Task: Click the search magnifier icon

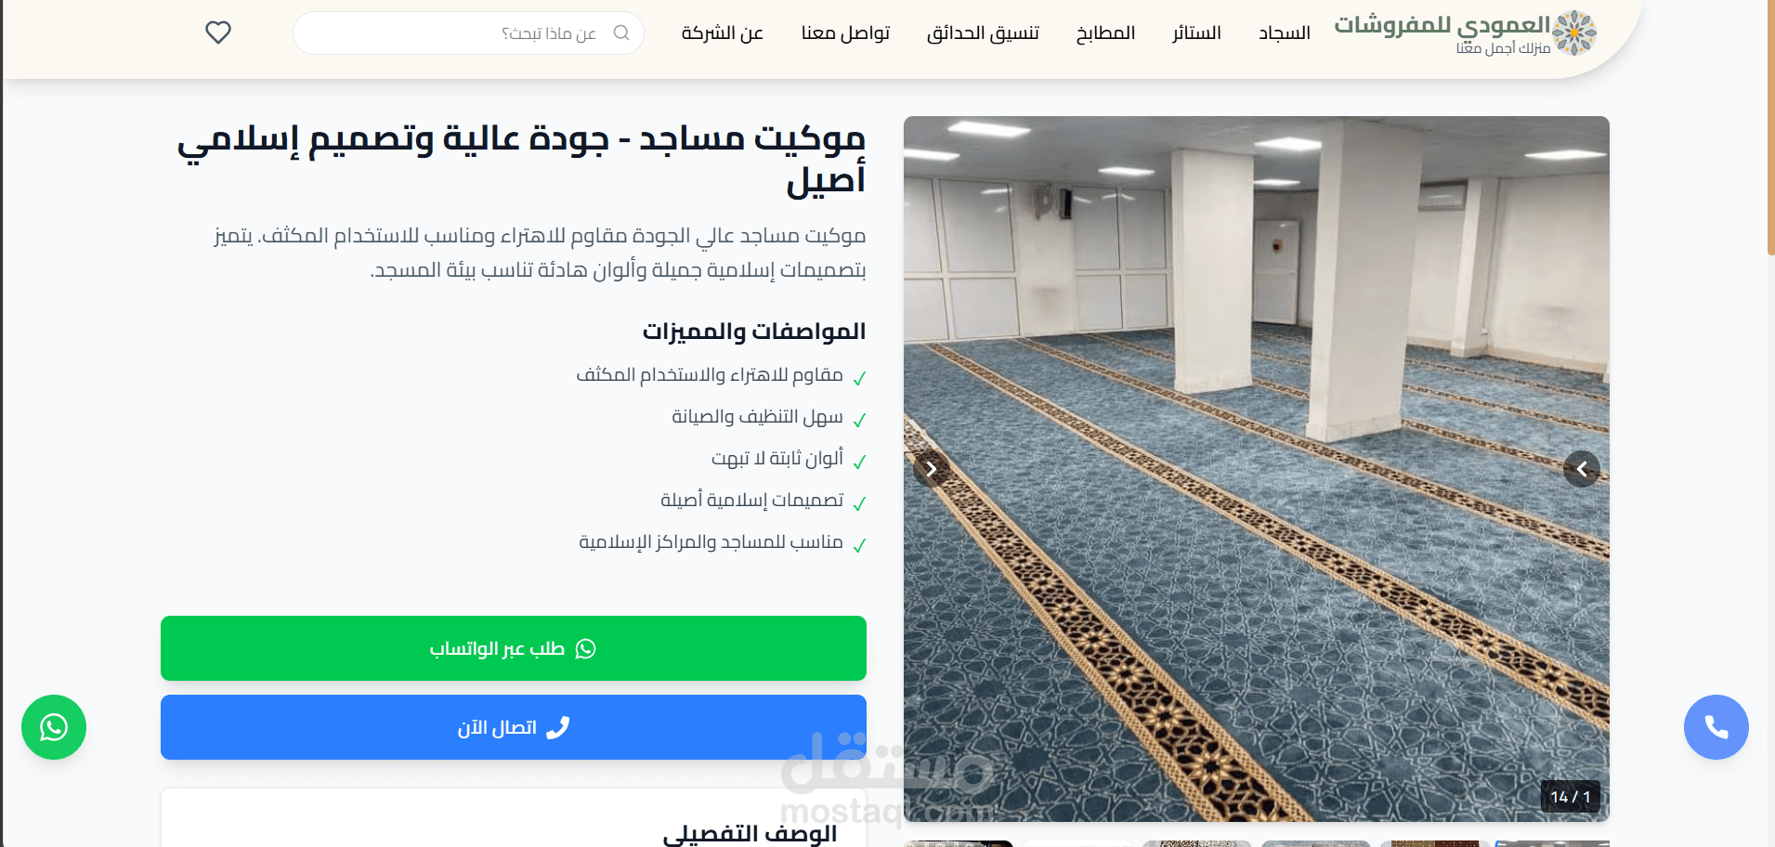Action: (621, 33)
